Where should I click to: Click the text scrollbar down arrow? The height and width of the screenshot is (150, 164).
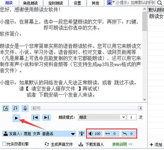click(145, 99)
